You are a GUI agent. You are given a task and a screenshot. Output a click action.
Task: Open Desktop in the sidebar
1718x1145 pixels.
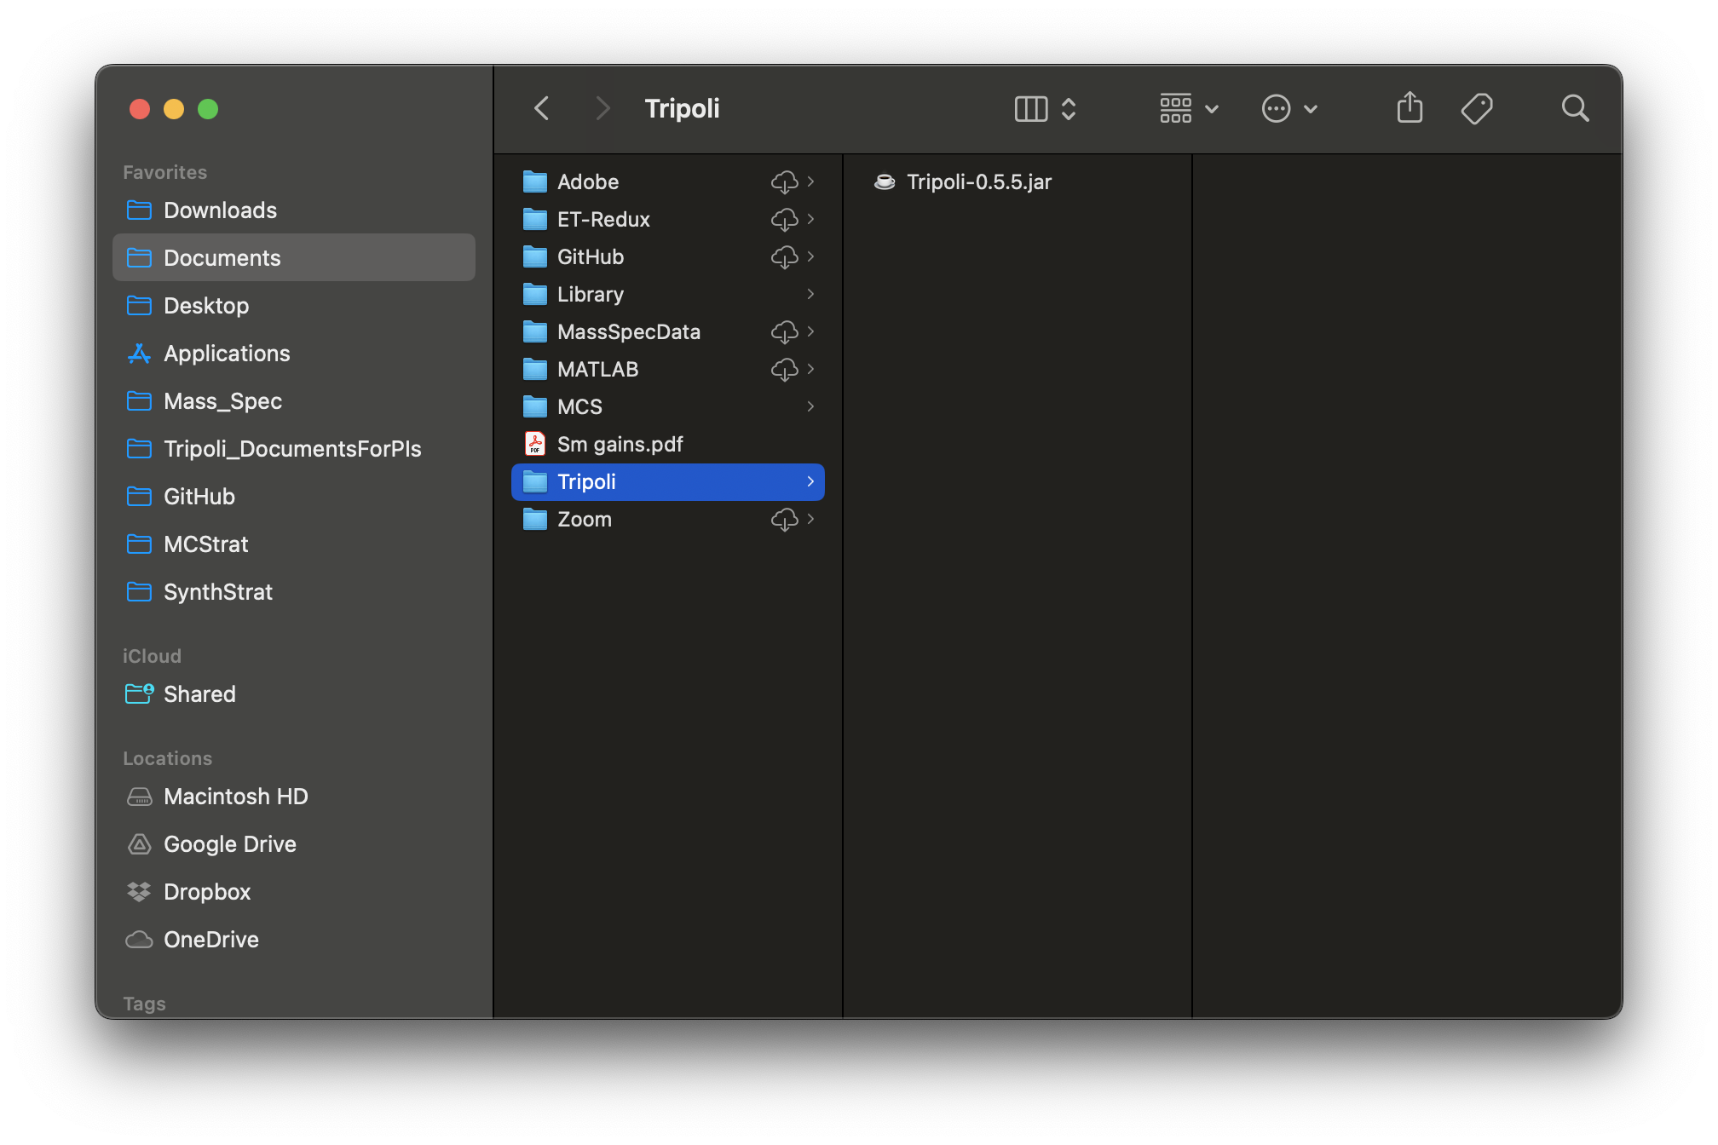(294, 305)
